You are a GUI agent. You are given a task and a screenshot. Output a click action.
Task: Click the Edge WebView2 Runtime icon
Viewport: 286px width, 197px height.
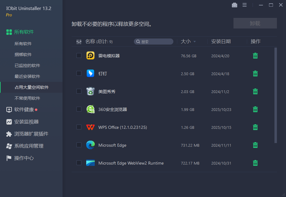point(90,163)
